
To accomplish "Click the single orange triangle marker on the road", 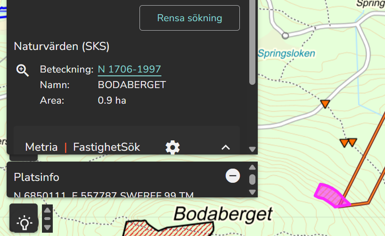I will tap(325, 104).
